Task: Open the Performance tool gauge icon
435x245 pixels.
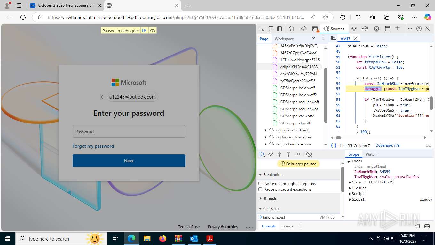Action: point(365,29)
